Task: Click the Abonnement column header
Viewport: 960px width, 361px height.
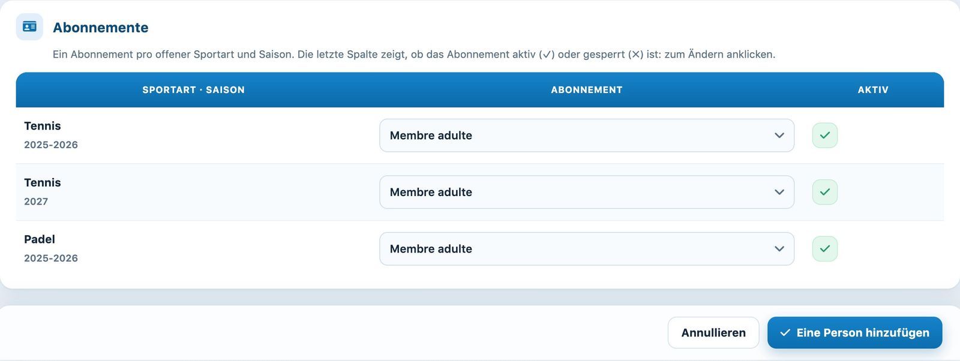Action: [x=587, y=90]
